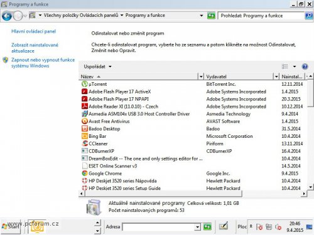Viewport: 314px width, 235px height.
Task: Select the ESET Online Scanner icon
Action: [85, 166]
